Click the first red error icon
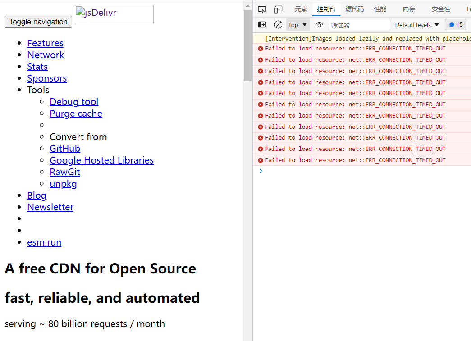 click(261, 49)
